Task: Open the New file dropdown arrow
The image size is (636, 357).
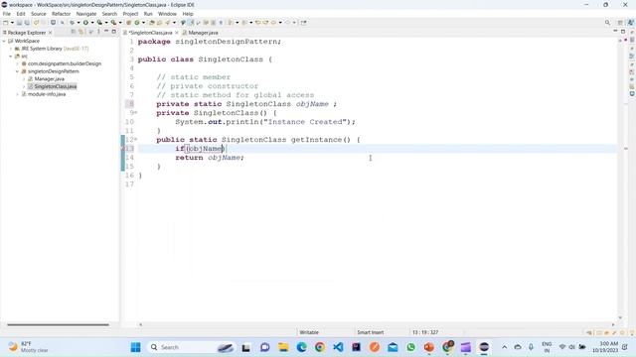Action: pos(12,23)
